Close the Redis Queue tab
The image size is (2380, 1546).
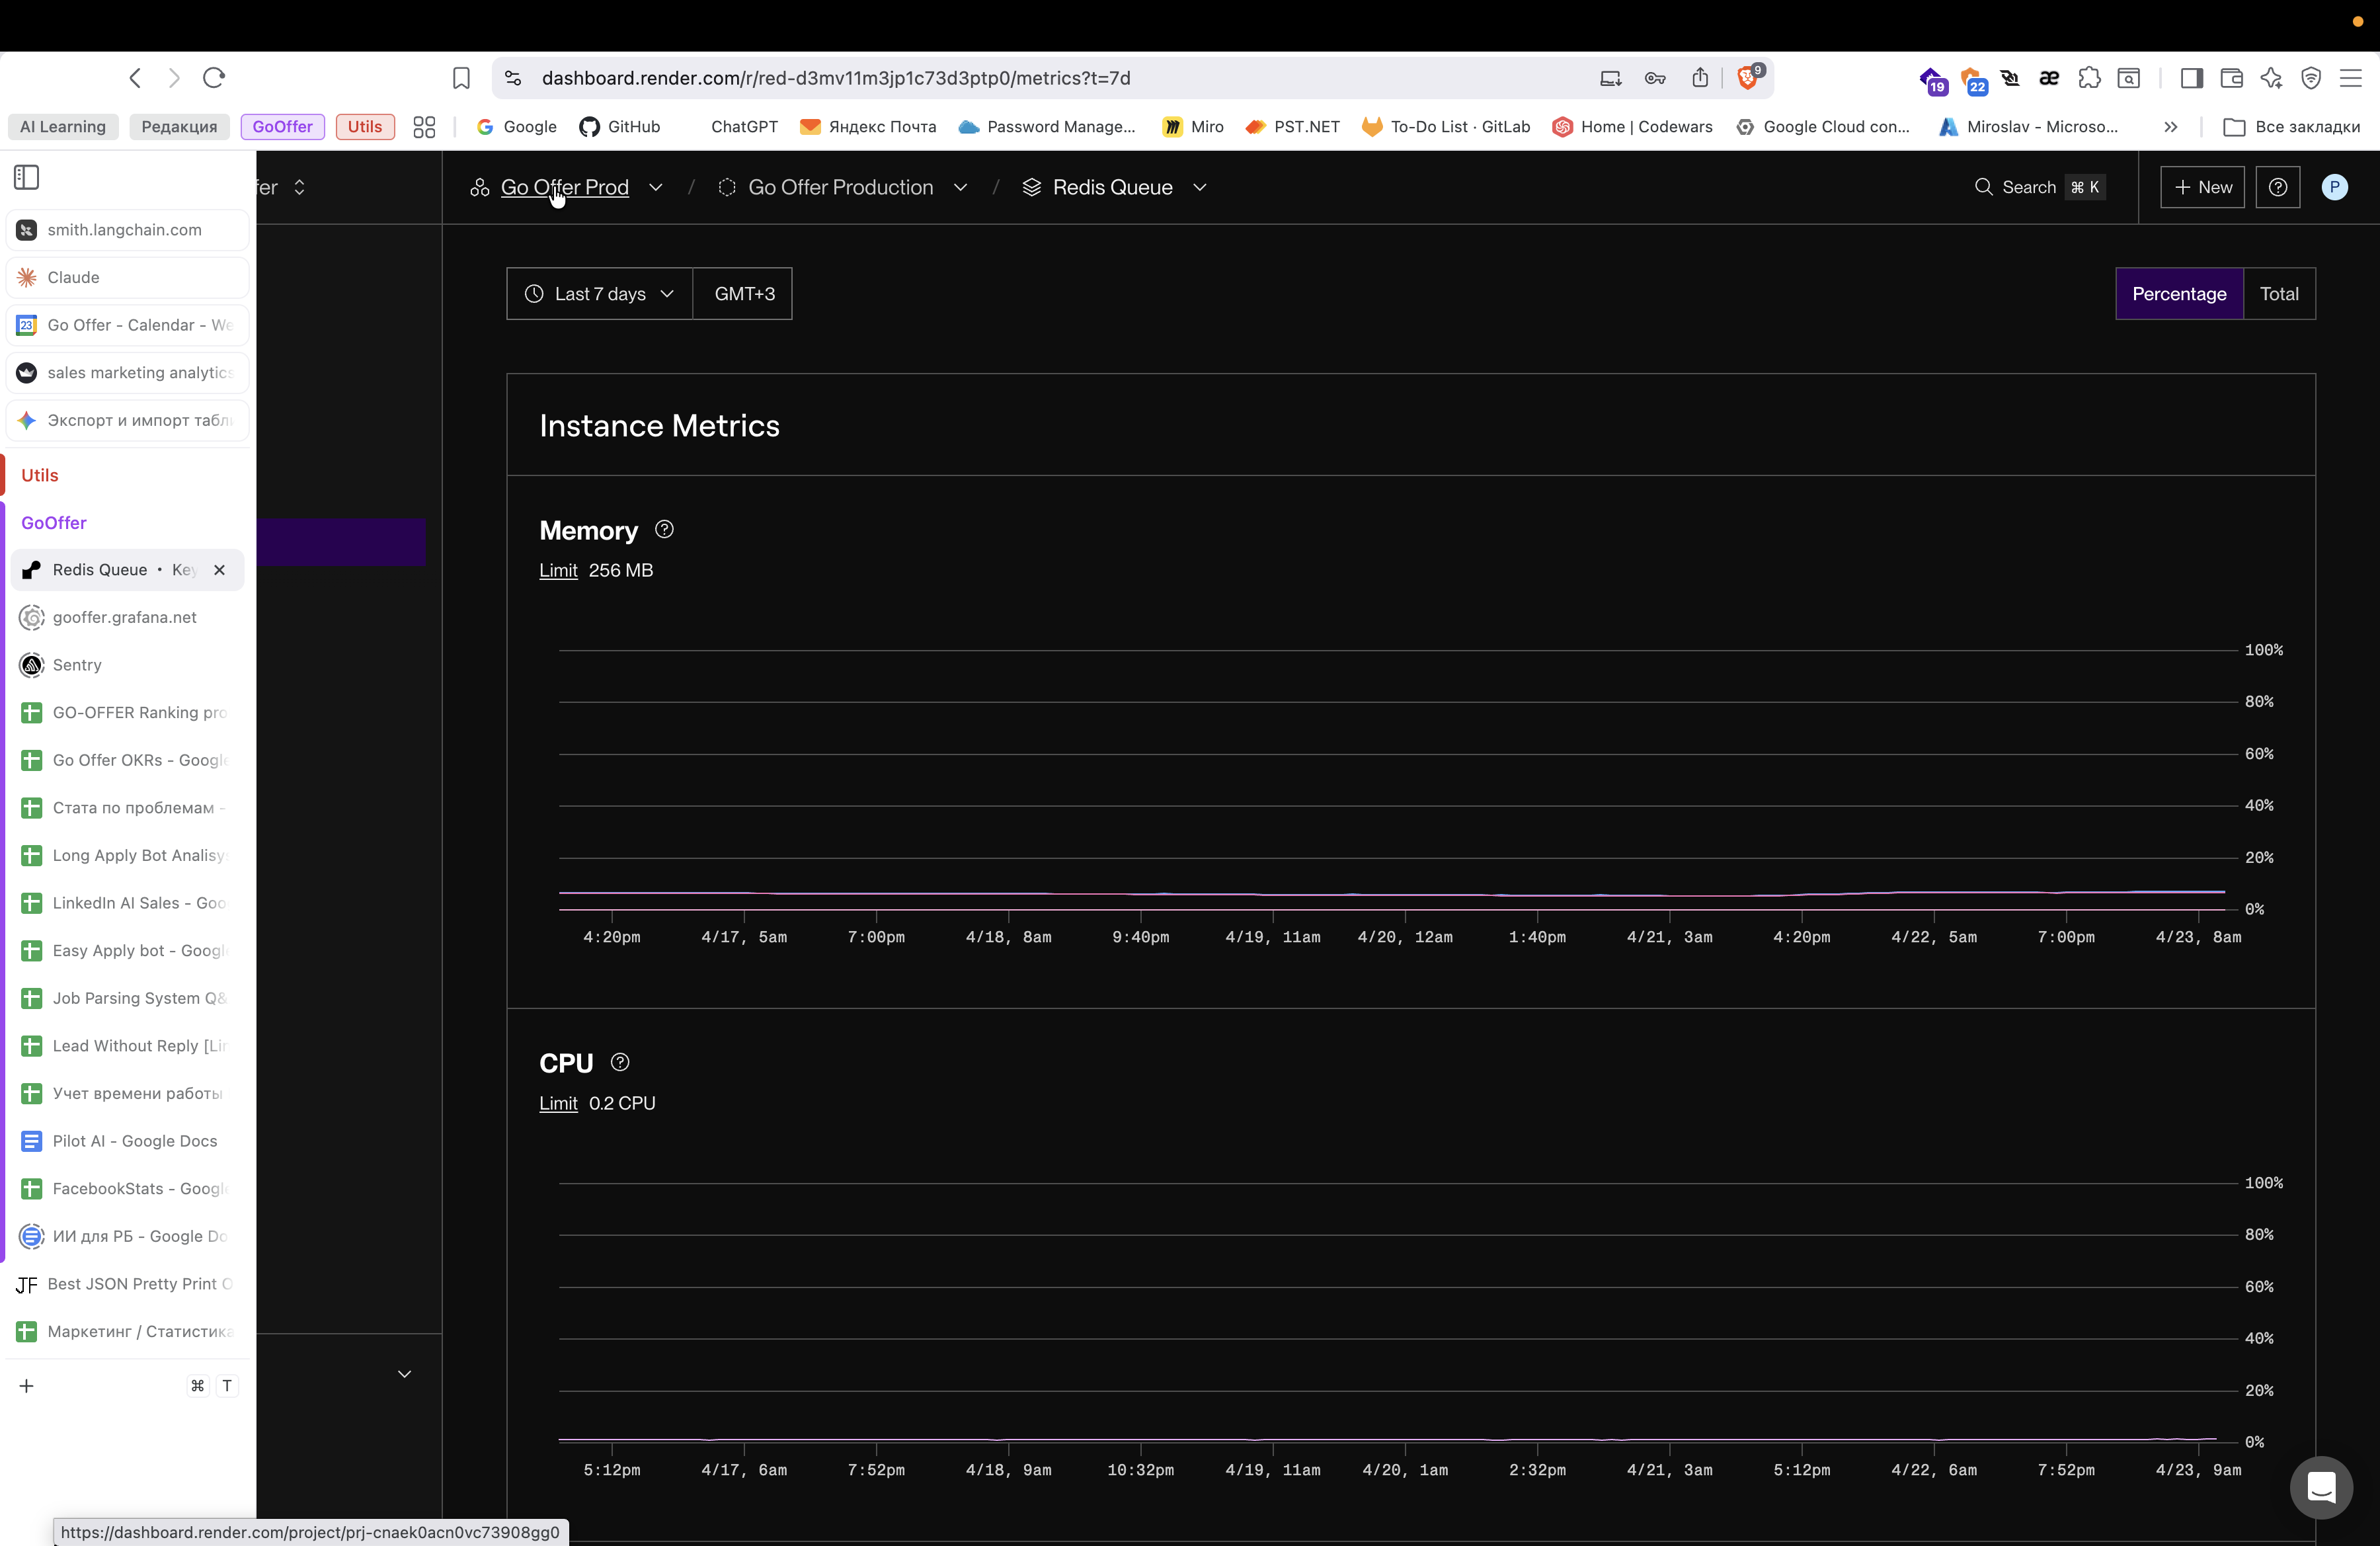pyautogui.click(x=219, y=570)
